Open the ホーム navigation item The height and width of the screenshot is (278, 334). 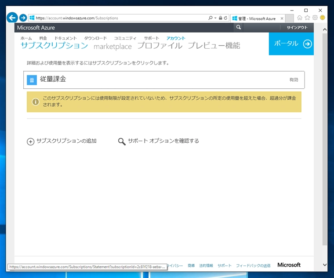[x=26, y=38]
